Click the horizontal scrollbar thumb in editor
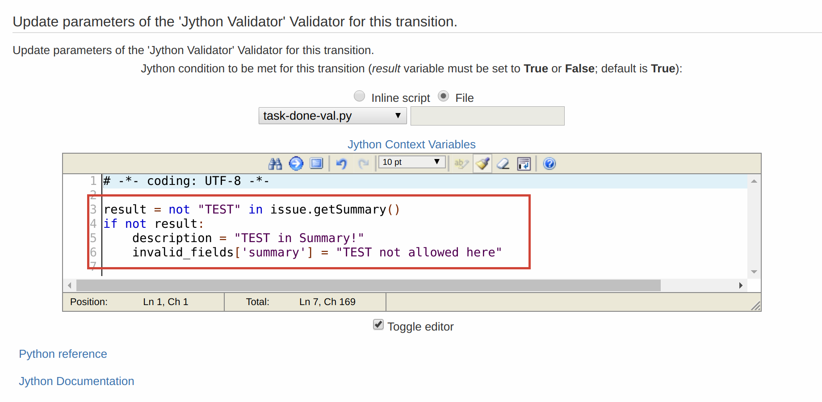The width and height of the screenshot is (822, 402). click(x=369, y=285)
